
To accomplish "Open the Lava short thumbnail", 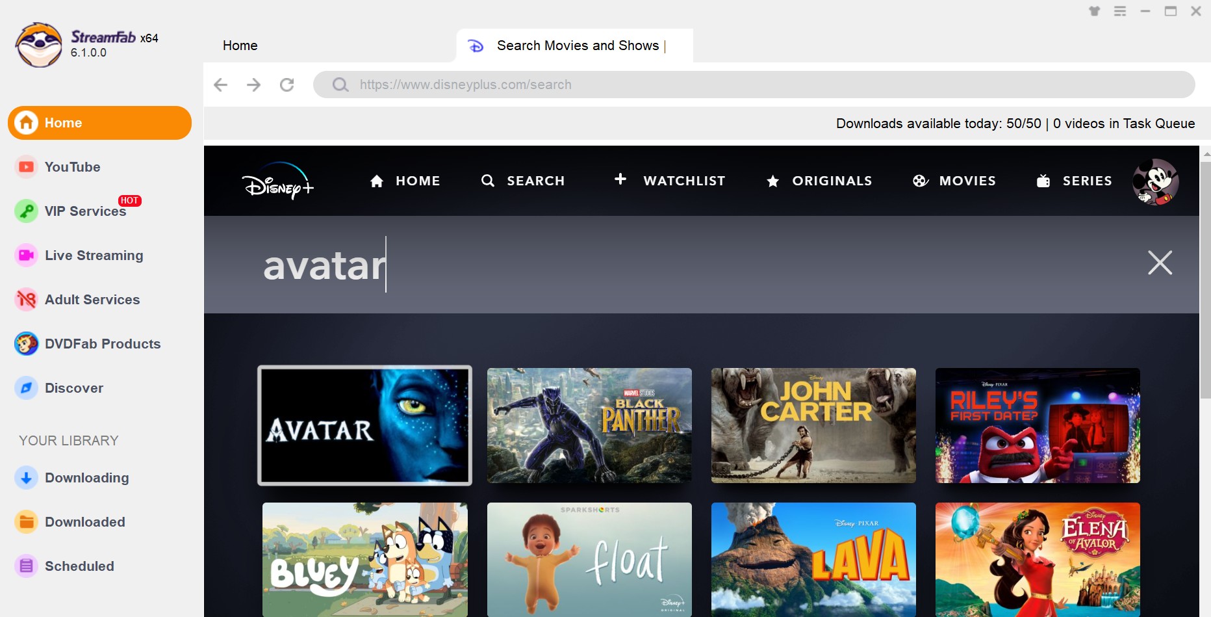I will coord(813,560).
